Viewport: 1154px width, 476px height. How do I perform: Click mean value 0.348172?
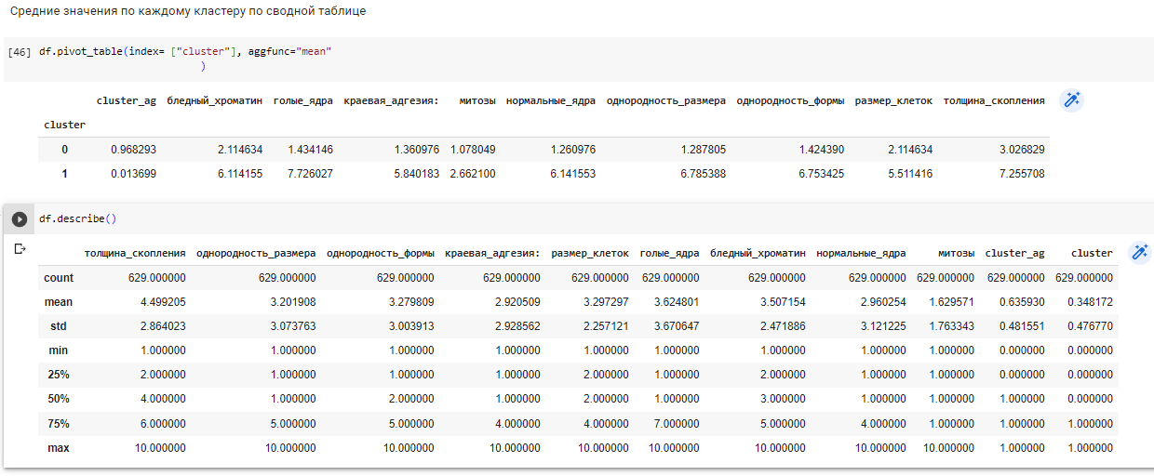[1090, 302]
